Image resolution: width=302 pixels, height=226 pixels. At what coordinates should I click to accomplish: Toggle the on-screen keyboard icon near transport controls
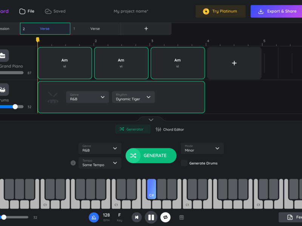pos(182,217)
